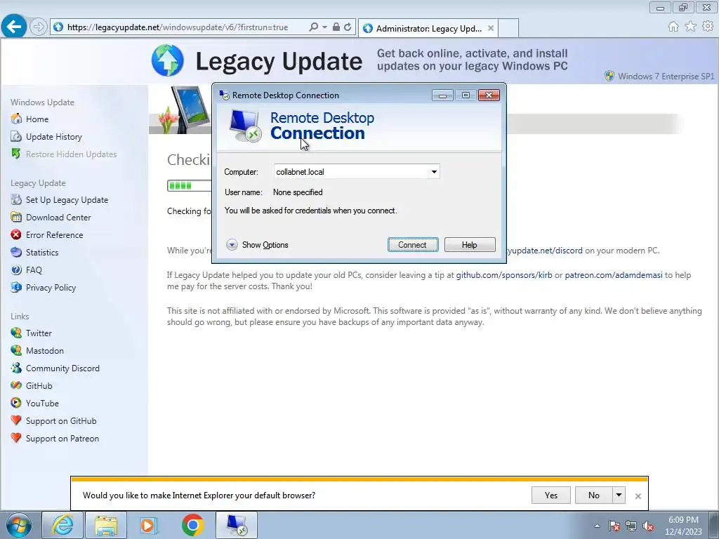Screen dimensions: 719x539
Task: Click the taskbar clock showing 6:09 PM
Action: (x=683, y=526)
